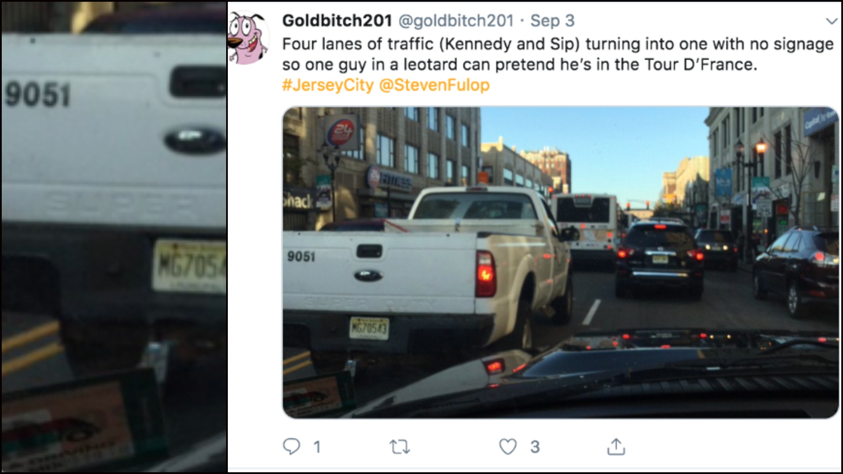
Task: Click the reply count number 1
Action: [x=317, y=447]
